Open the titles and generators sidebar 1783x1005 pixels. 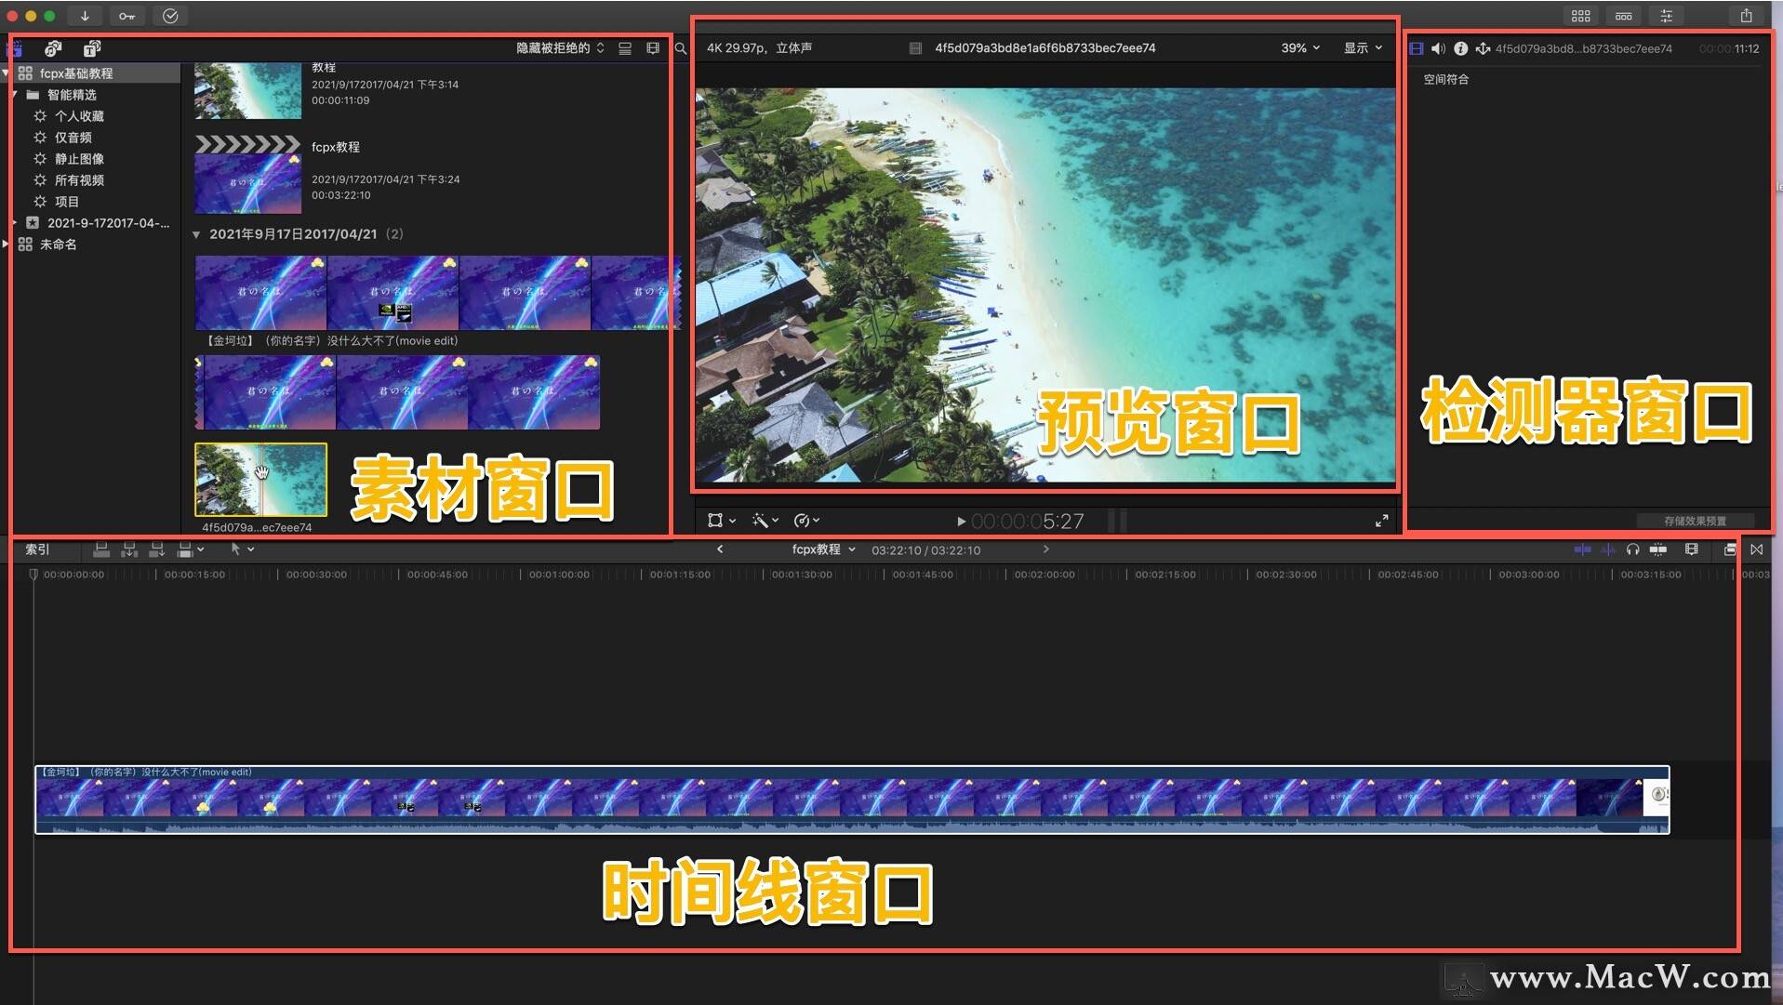pyautogui.click(x=92, y=48)
